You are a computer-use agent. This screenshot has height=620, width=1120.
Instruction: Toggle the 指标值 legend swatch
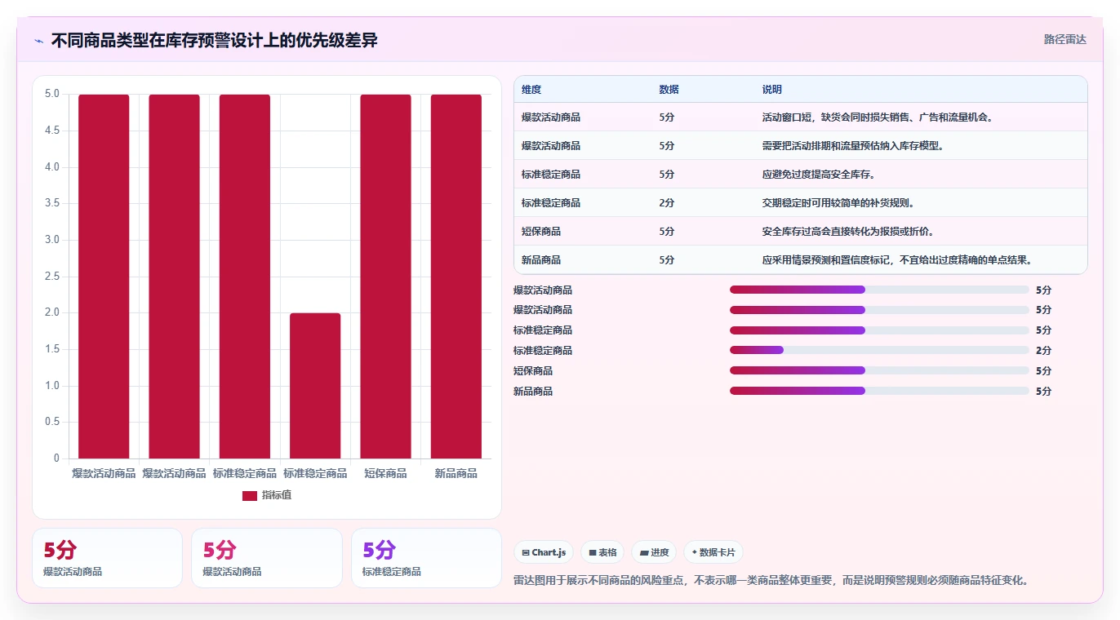250,495
